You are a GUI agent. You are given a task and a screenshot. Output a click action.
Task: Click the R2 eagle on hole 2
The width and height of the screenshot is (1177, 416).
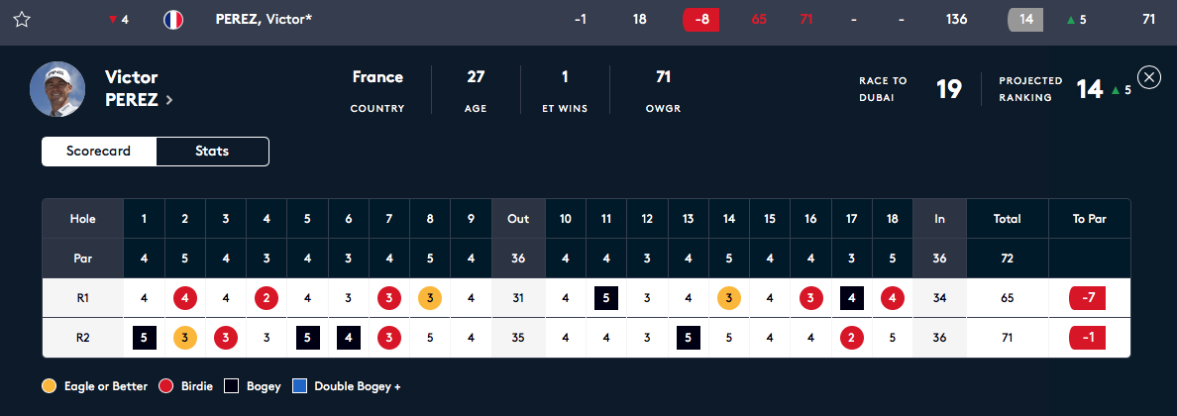(185, 338)
